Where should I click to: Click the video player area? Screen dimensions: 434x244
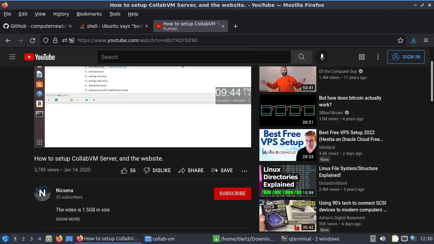[143, 107]
